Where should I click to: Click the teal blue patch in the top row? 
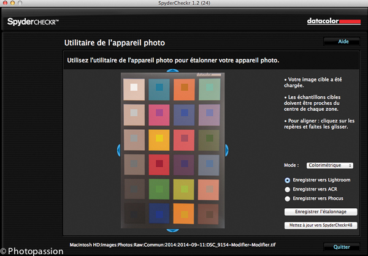(x=159, y=89)
